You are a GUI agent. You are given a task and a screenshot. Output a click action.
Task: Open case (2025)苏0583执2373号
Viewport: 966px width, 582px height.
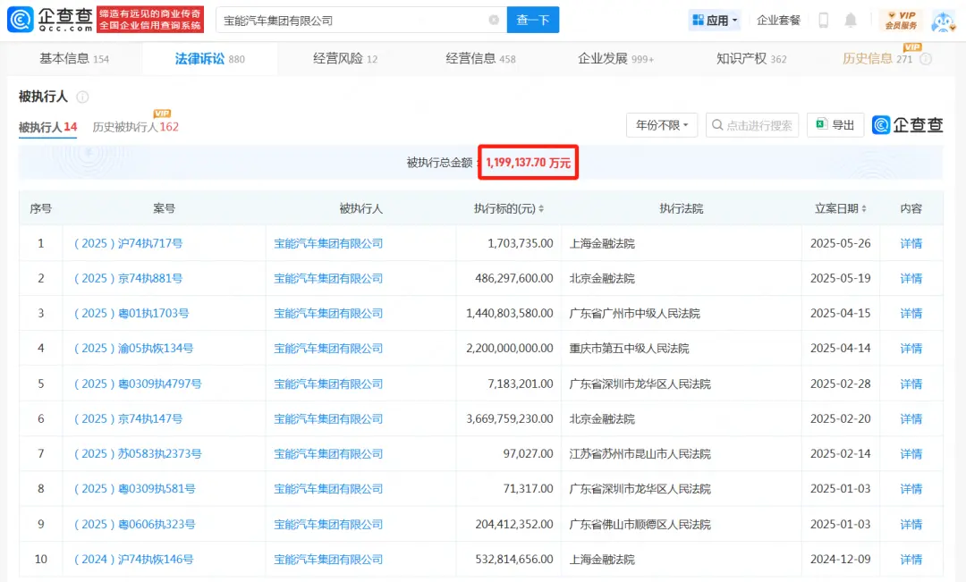coord(138,454)
